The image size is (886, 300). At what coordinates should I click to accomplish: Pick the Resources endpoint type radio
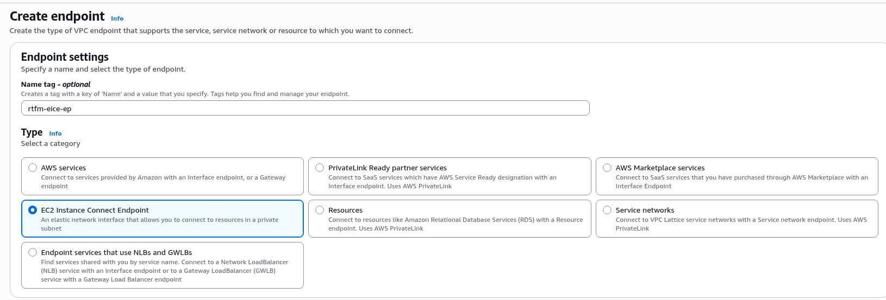click(320, 210)
